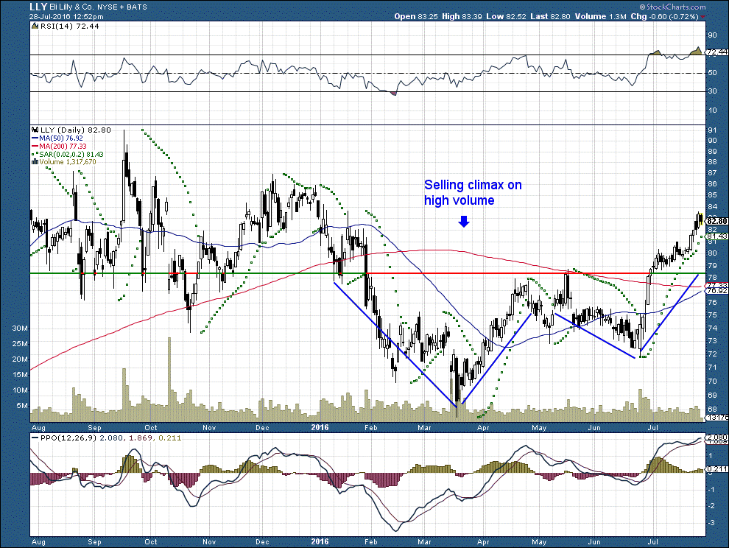Image resolution: width=729 pixels, height=548 pixels.
Task: Click the RSI(14) indicator legend icon
Action: coord(35,26)
